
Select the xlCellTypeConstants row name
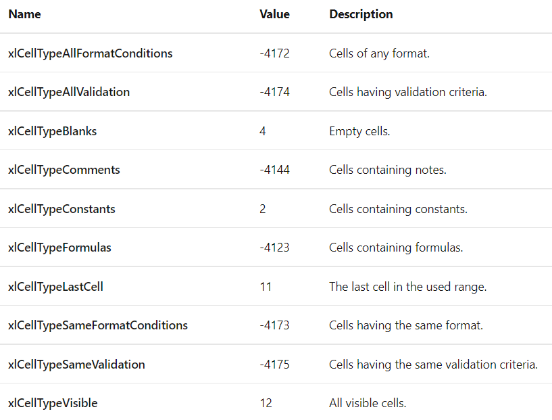[x=61, y=209]
